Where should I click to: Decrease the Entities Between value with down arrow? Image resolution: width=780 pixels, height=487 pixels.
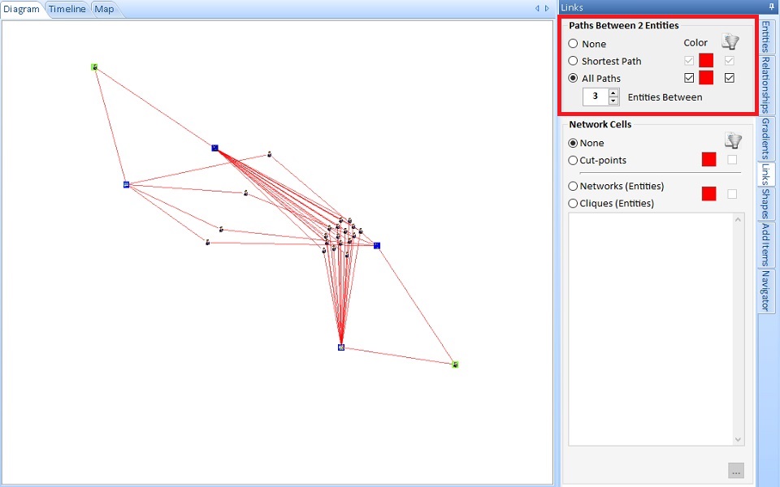point(613,101)
